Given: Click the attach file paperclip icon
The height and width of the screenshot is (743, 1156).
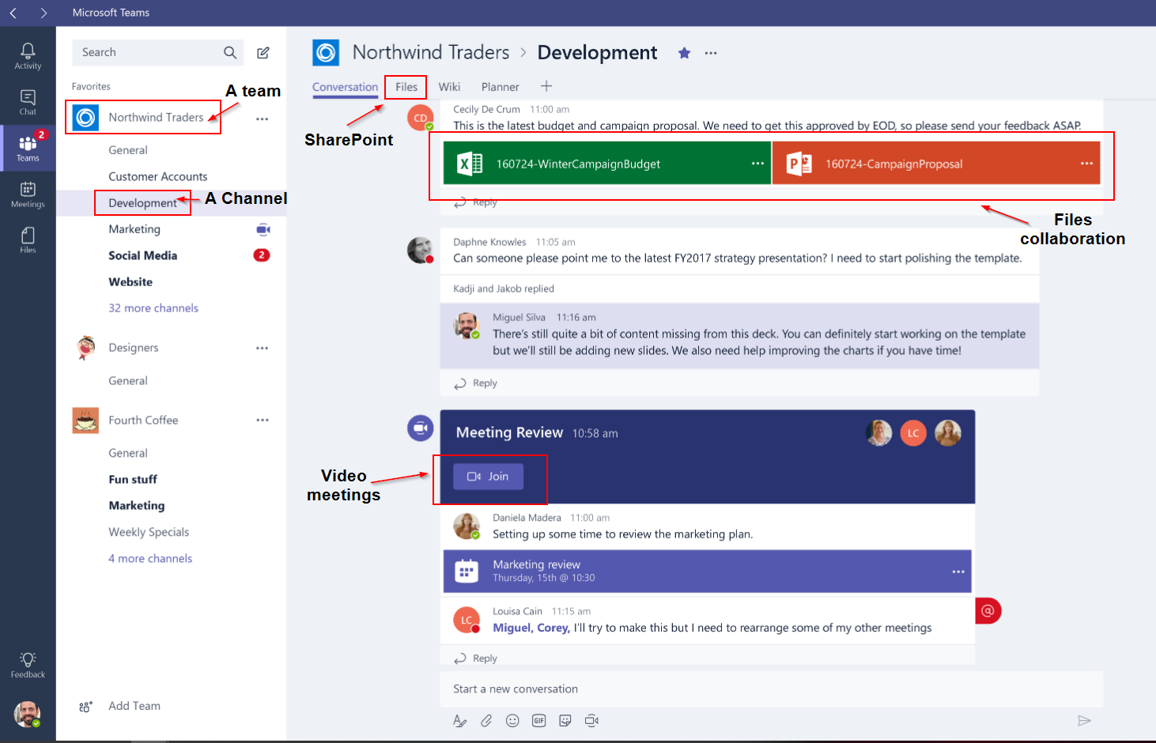Looking at the screenshot, I should click(x=486, y=721).
